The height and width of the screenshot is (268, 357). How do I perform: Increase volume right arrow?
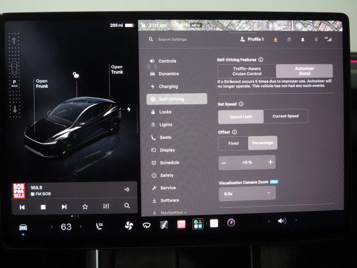(296, 220)
